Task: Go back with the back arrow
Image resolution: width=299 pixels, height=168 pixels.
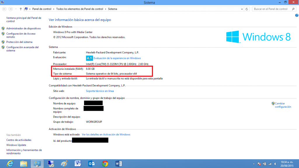Action: [x=4, y=9]
